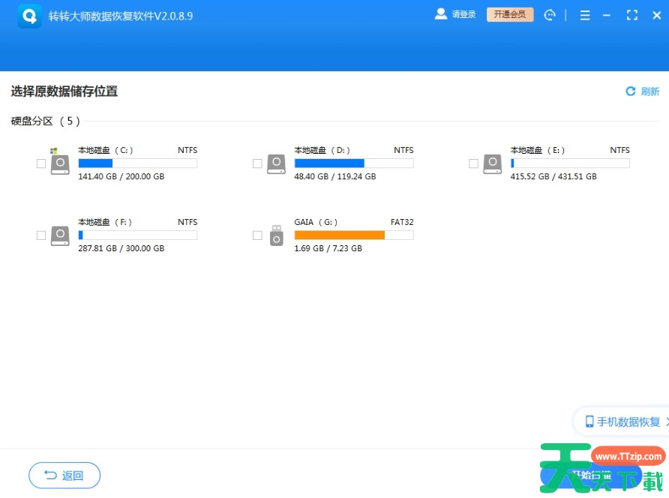Click the GAIA G: USB drive icon
The image size is (669, 498).
[277, 235]
